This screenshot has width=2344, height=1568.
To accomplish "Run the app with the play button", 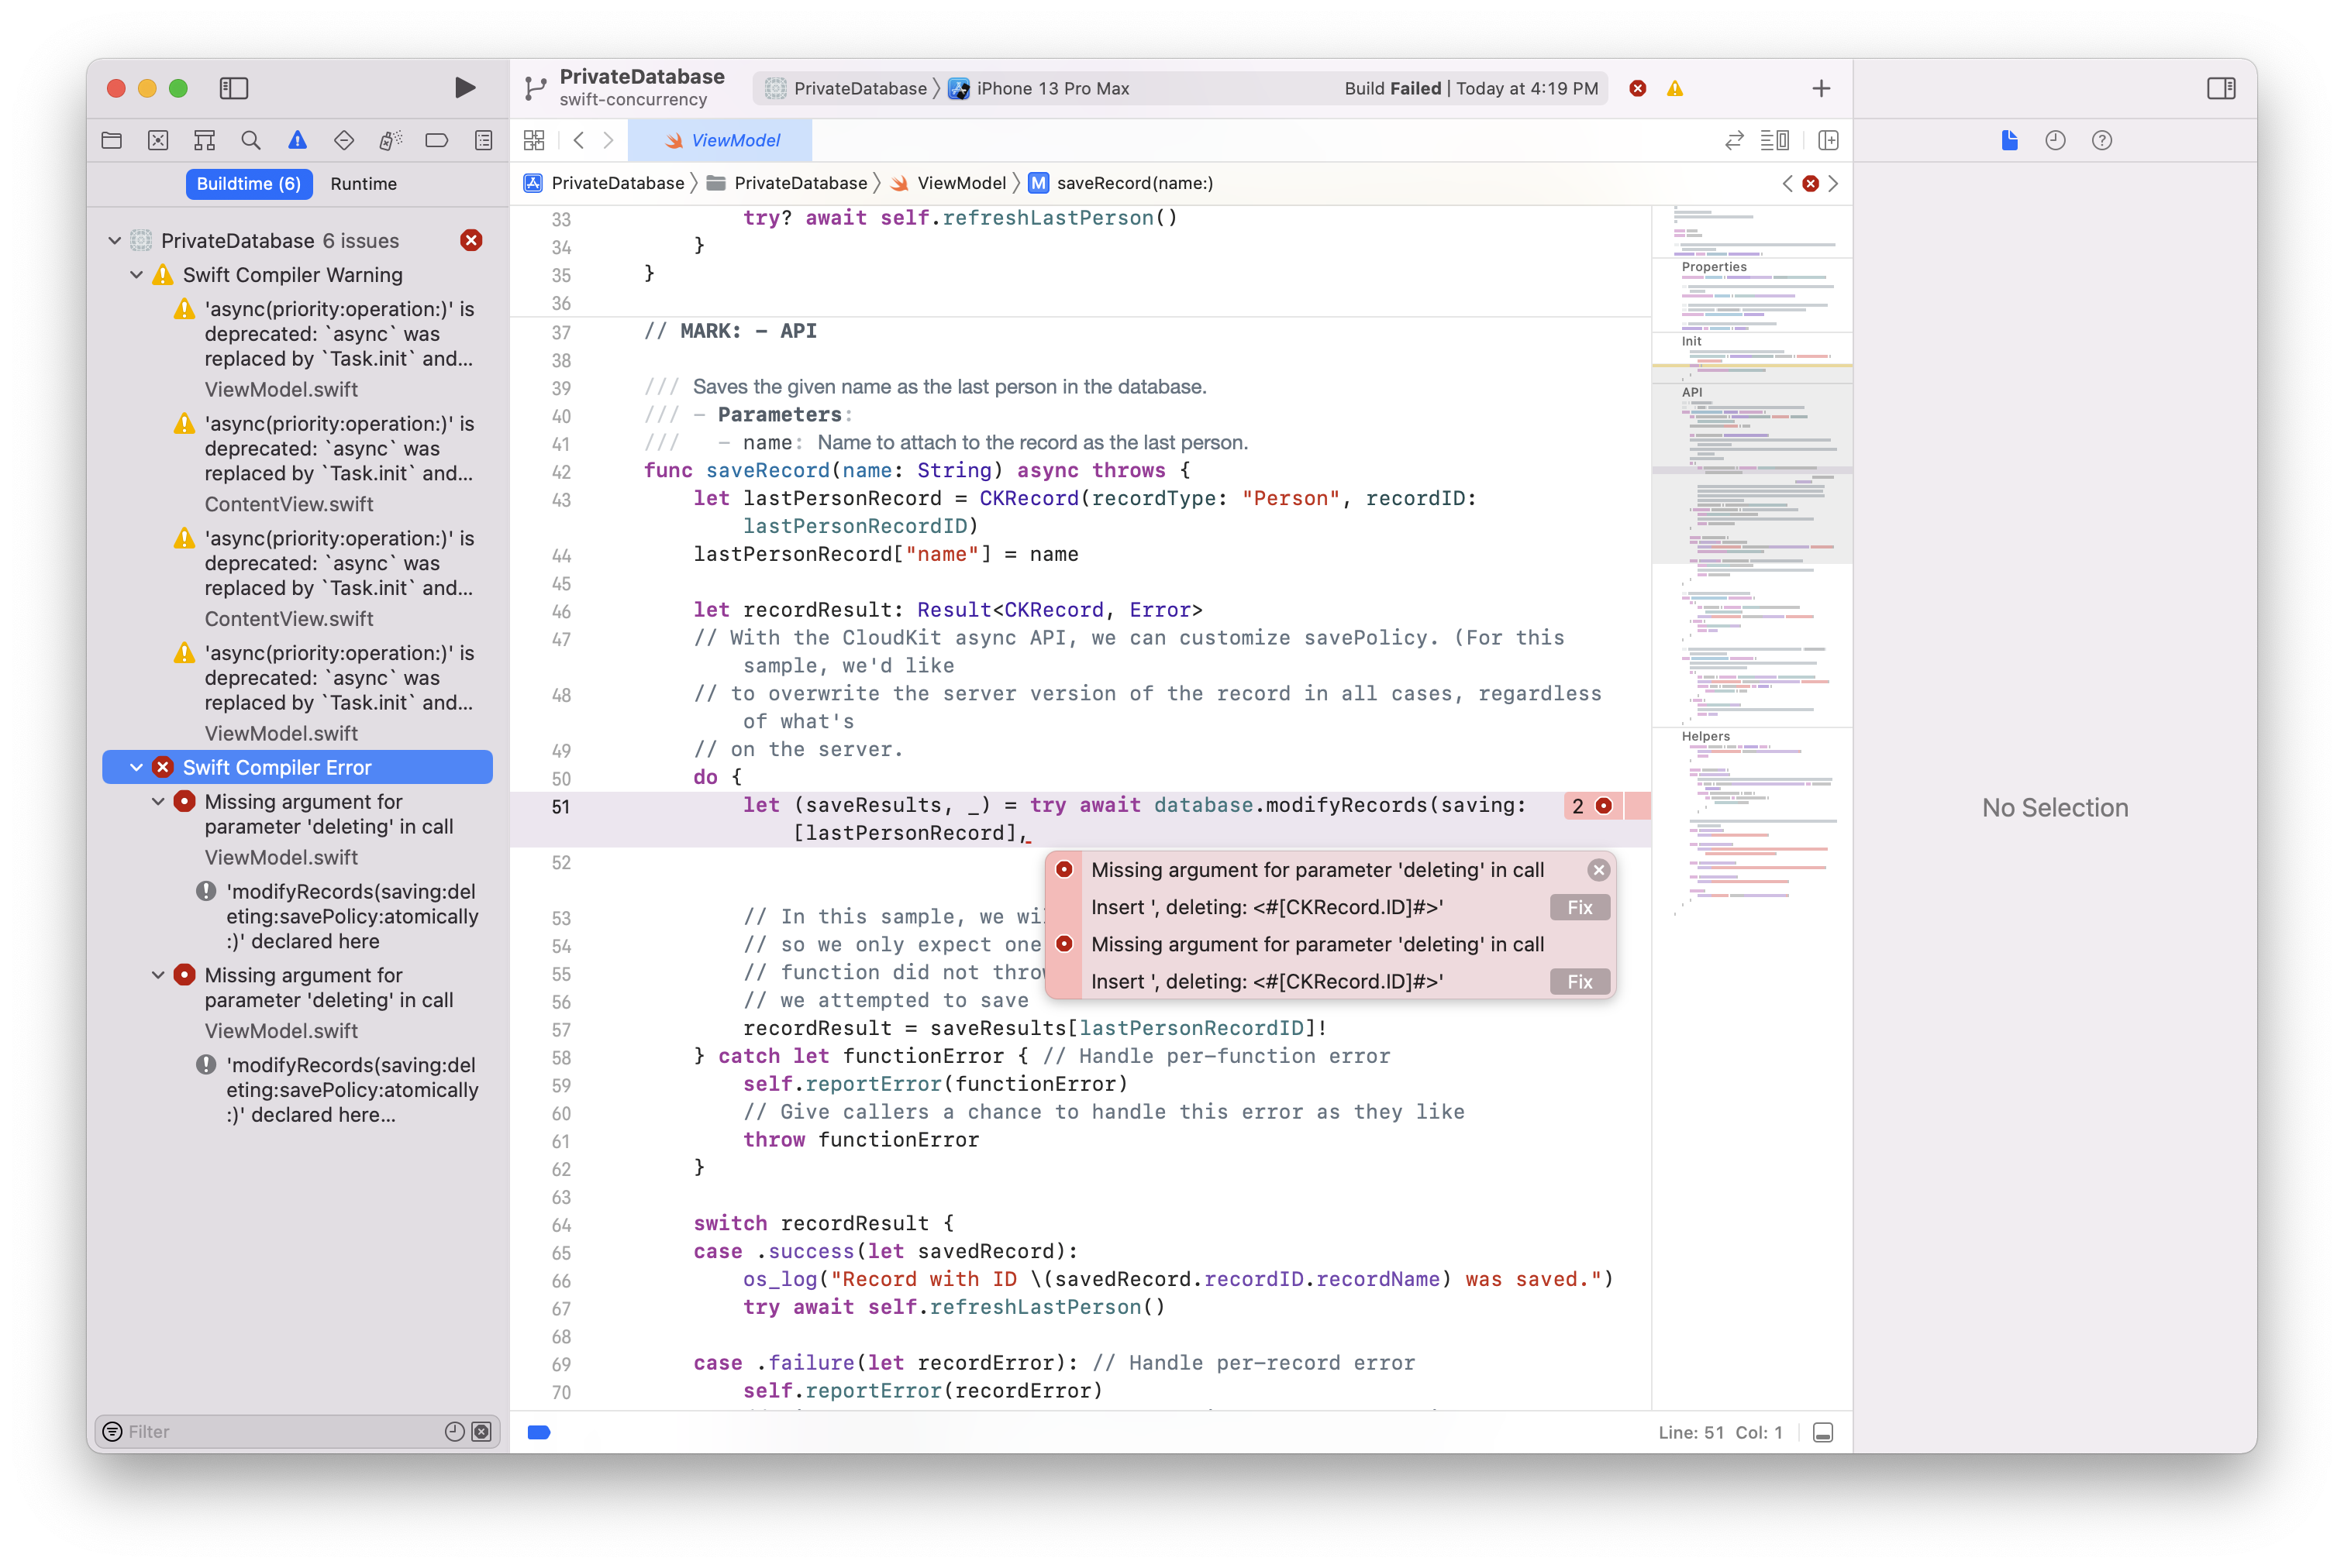I will tap(464, 88).
